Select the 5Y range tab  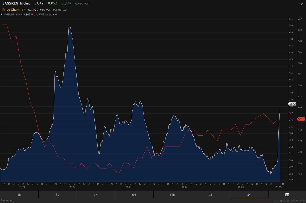(x=249, y=195)
